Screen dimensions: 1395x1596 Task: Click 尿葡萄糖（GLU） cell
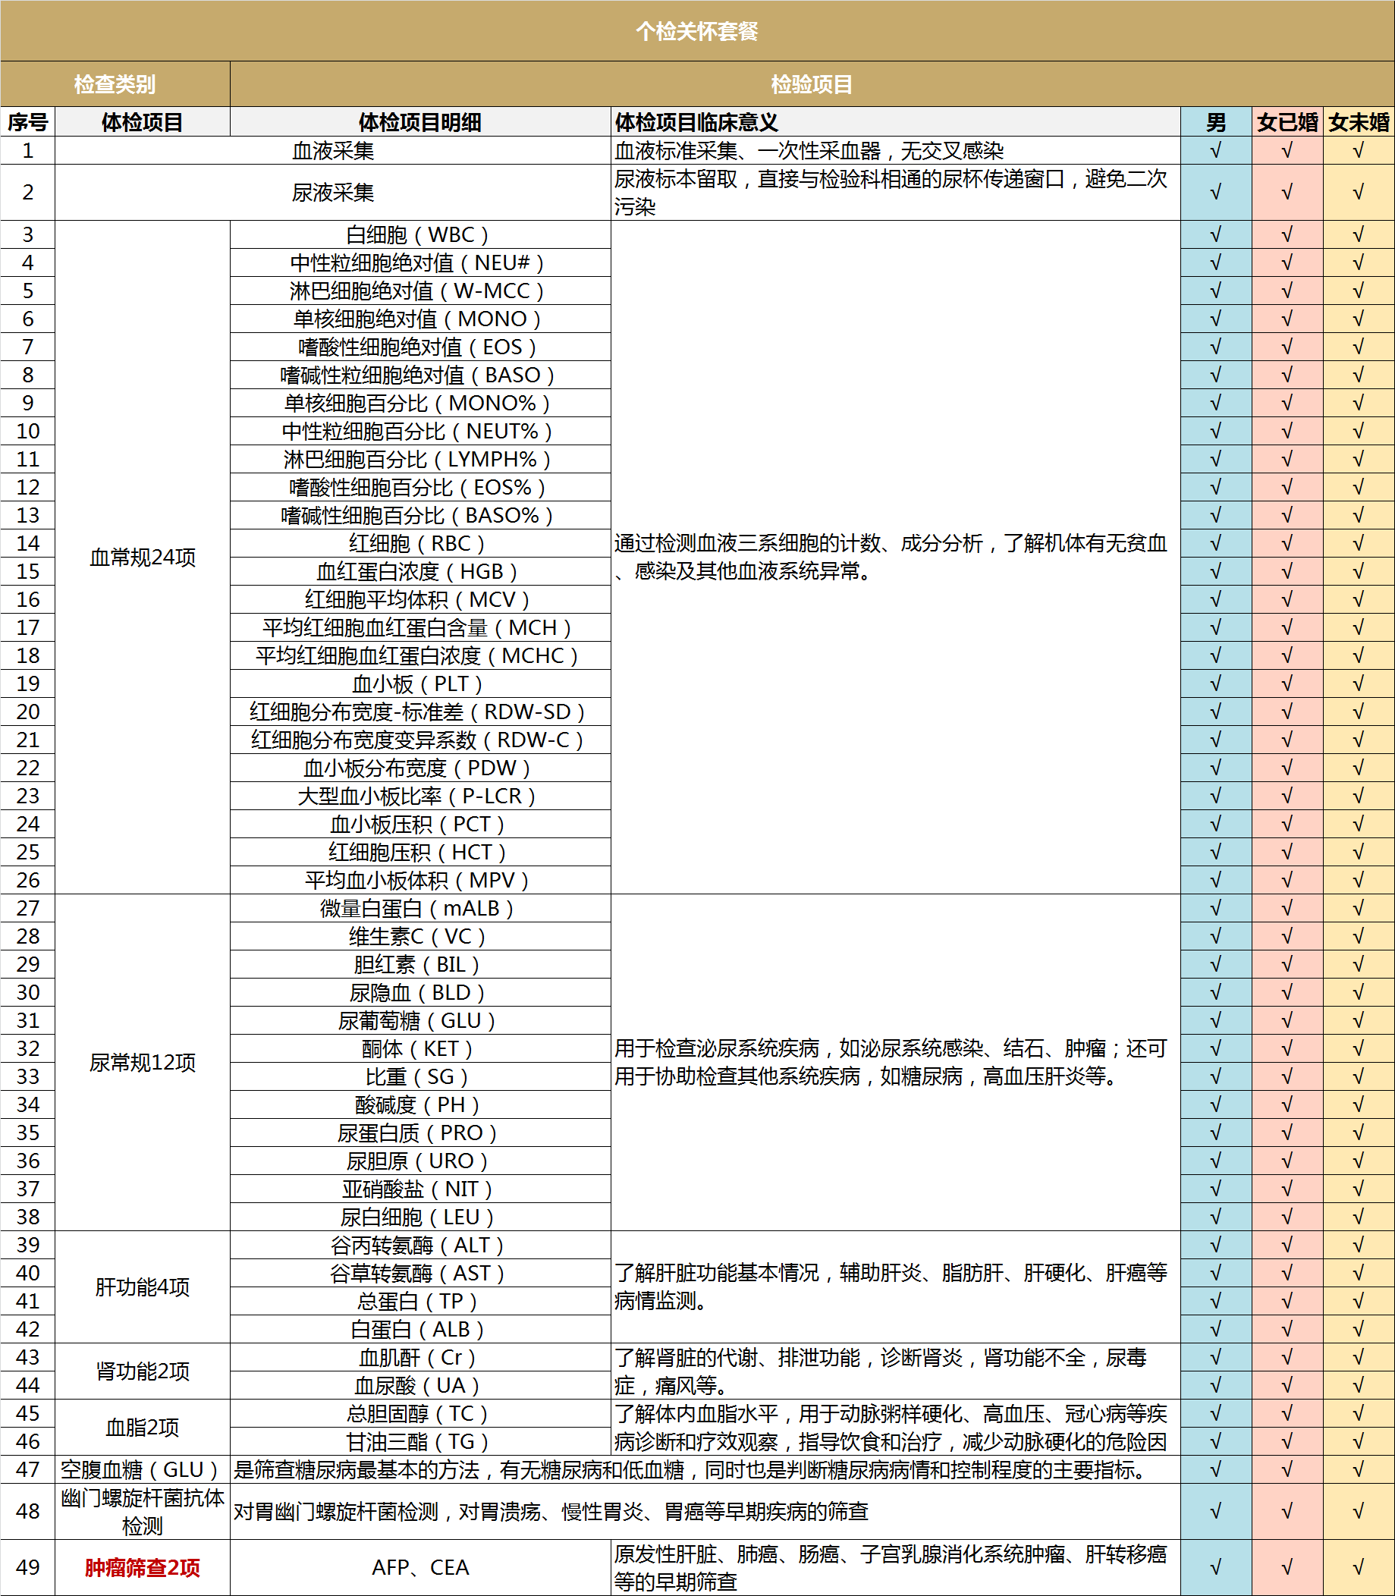[x=420, y=1021]
